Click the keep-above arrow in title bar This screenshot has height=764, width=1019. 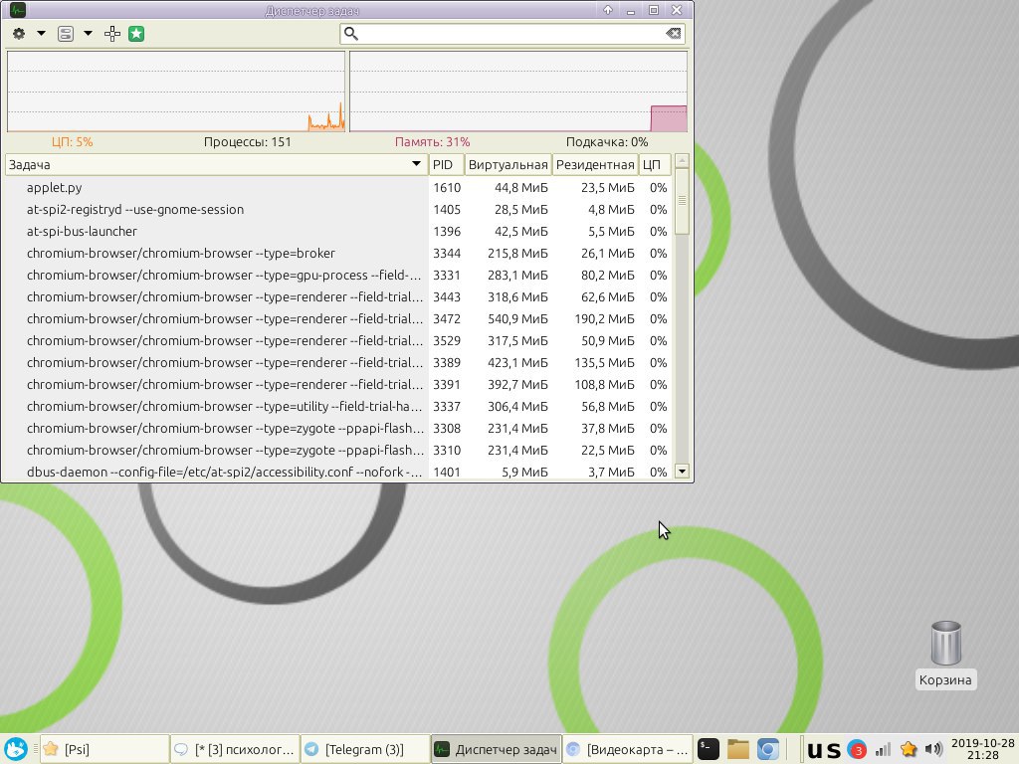click(x=608, y=10)
